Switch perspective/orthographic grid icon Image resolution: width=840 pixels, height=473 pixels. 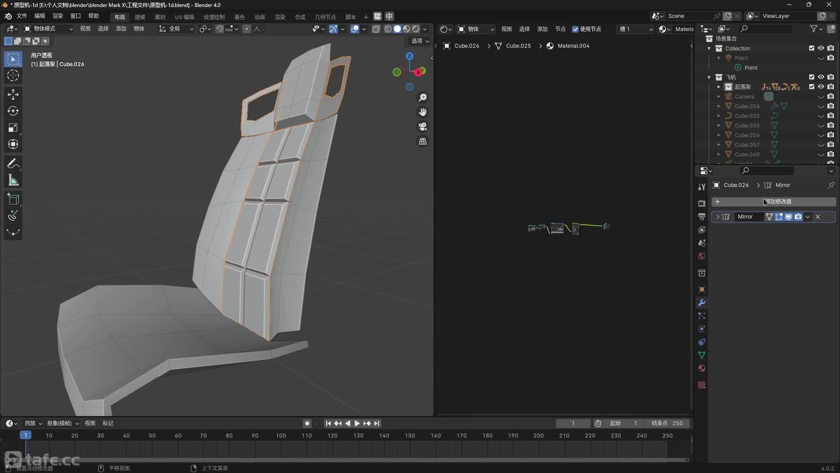tap(423, 141)
